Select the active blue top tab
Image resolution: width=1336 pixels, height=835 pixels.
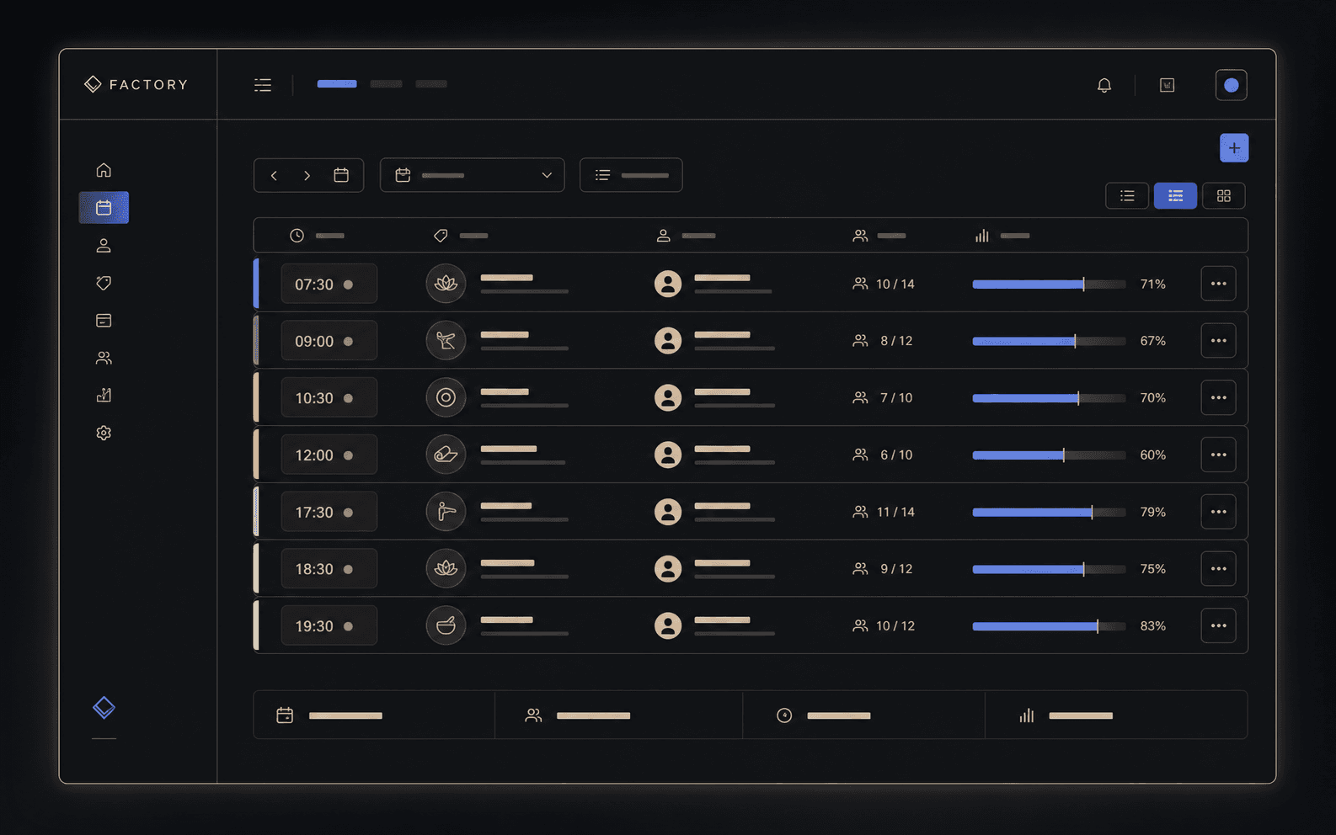tap(337, 84)
